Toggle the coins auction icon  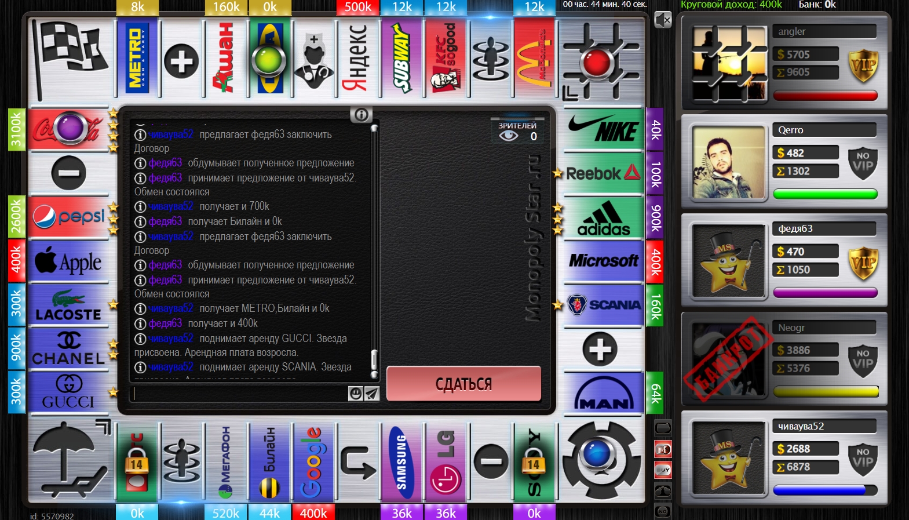(x=663, y=449)
